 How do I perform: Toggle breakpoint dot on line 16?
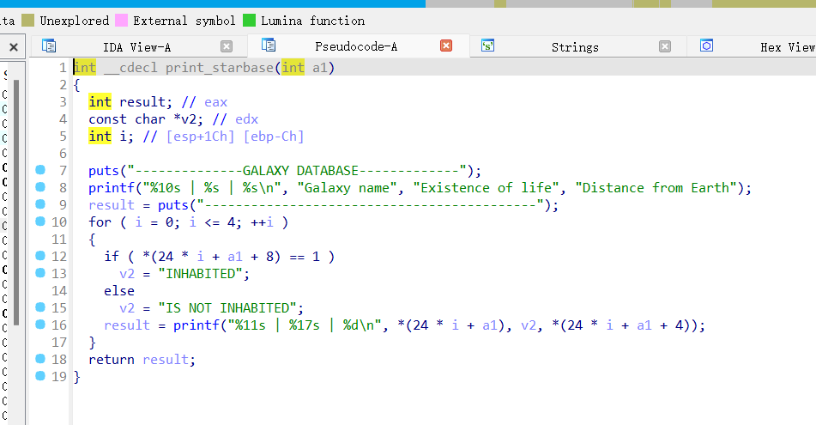click(x=40, y=325)
